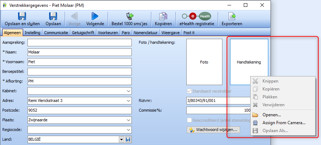The height and width of the screenshot is (145, 321).
Task: Click into the Beroepstitel text field
Action: pos(79,72)
